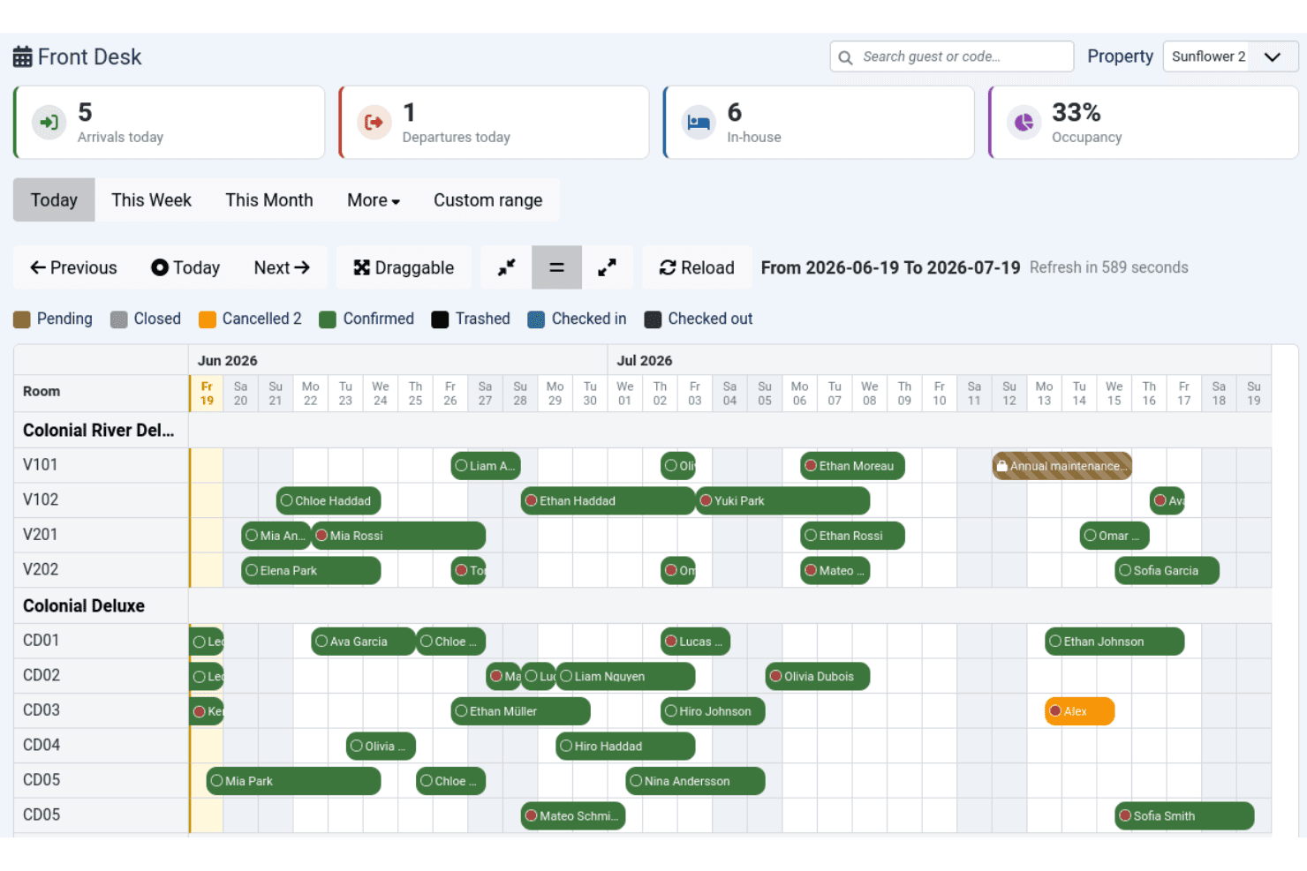Click the departures today icon
This screenshot has height=871, width=1307.
click(374, 123)
